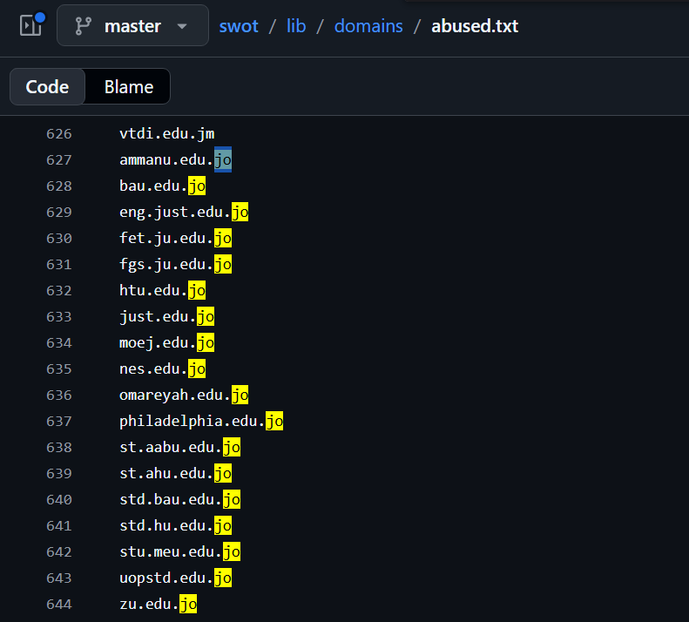
Task: Select line number 637
Action: [x=59, y=421]
